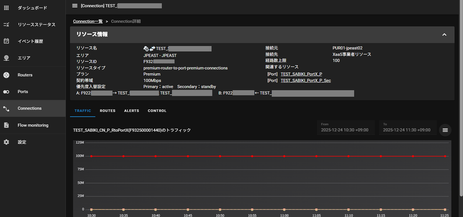The height and width of the screenshot is (217, 463).
Task: Switch to the ROUTES tab
Action: (x=107, y=111)
